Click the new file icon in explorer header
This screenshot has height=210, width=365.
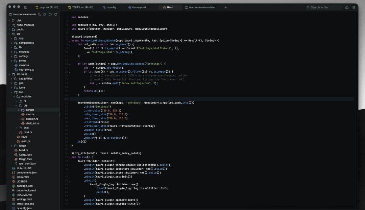45,15
